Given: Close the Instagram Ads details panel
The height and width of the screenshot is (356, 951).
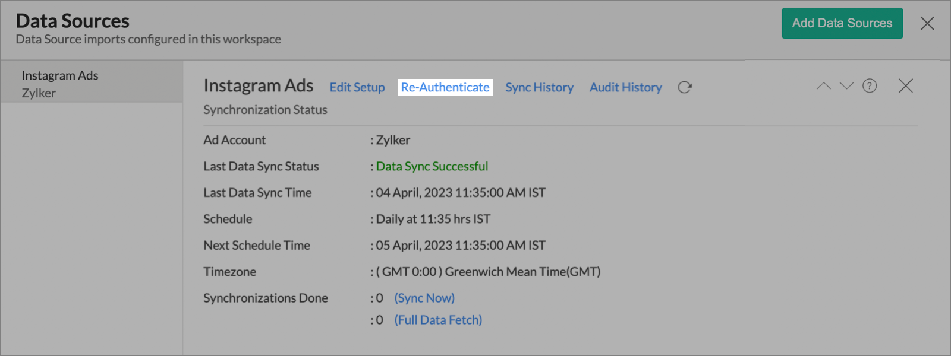Looking at the screenshot, I should click(x=906, y=86).
